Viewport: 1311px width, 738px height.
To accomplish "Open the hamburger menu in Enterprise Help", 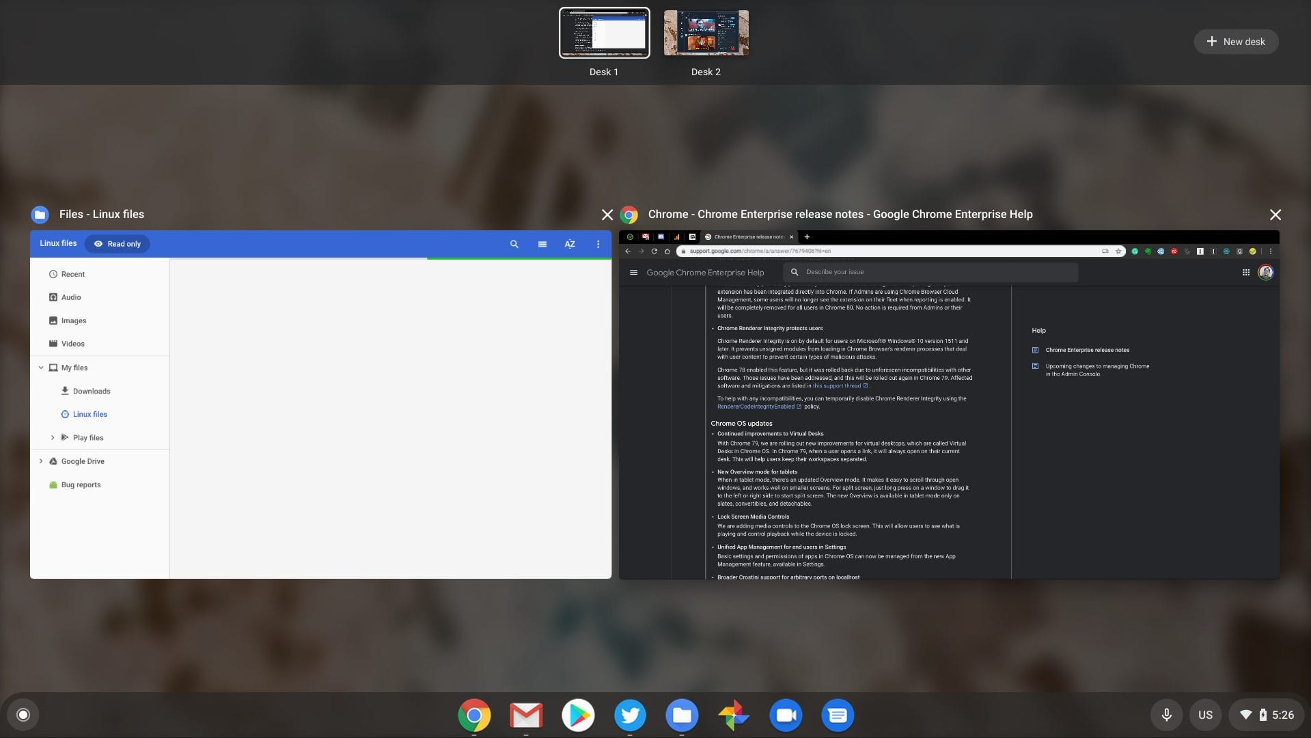I will coord(633,272).
